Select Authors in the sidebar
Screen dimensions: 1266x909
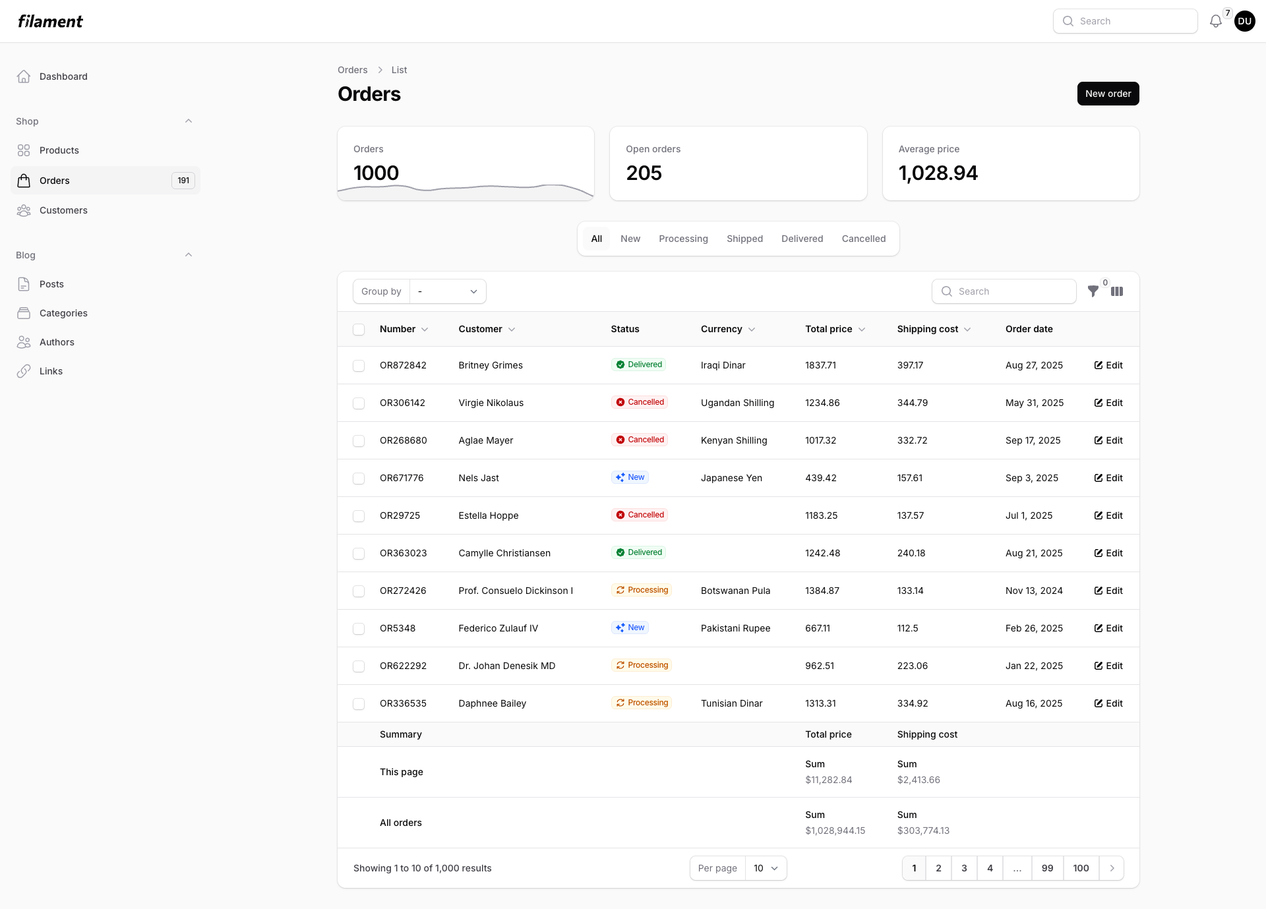point(56,341)
